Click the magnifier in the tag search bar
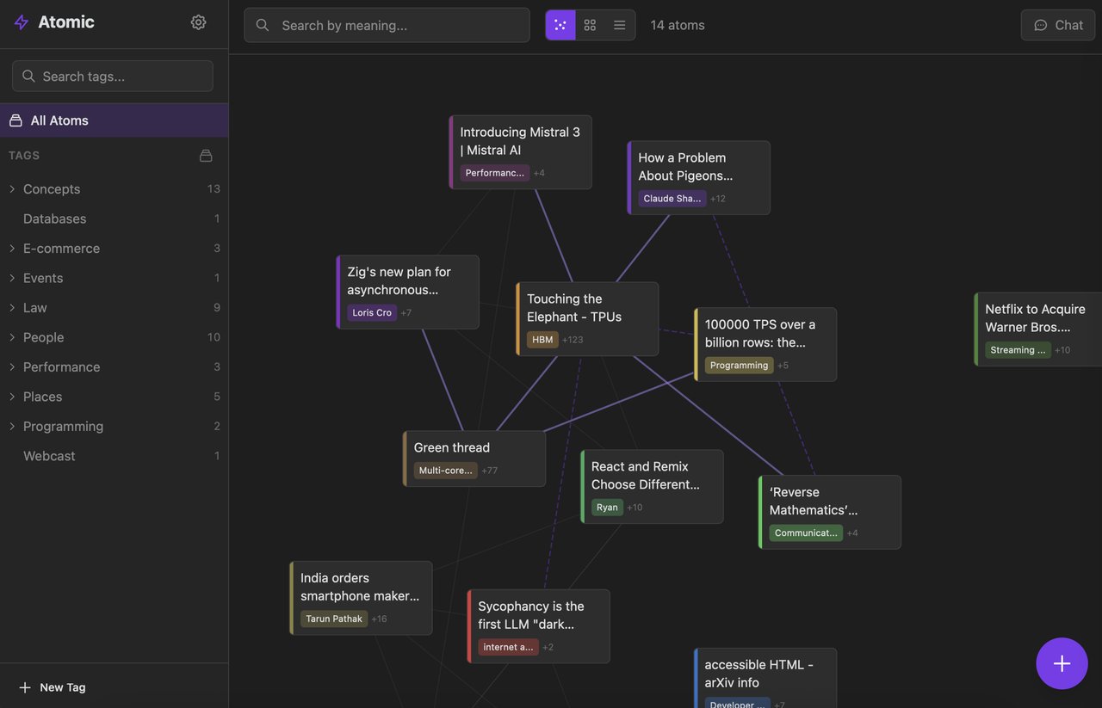Viewport: 1102px width, 708px height. [x=28, y=76]
